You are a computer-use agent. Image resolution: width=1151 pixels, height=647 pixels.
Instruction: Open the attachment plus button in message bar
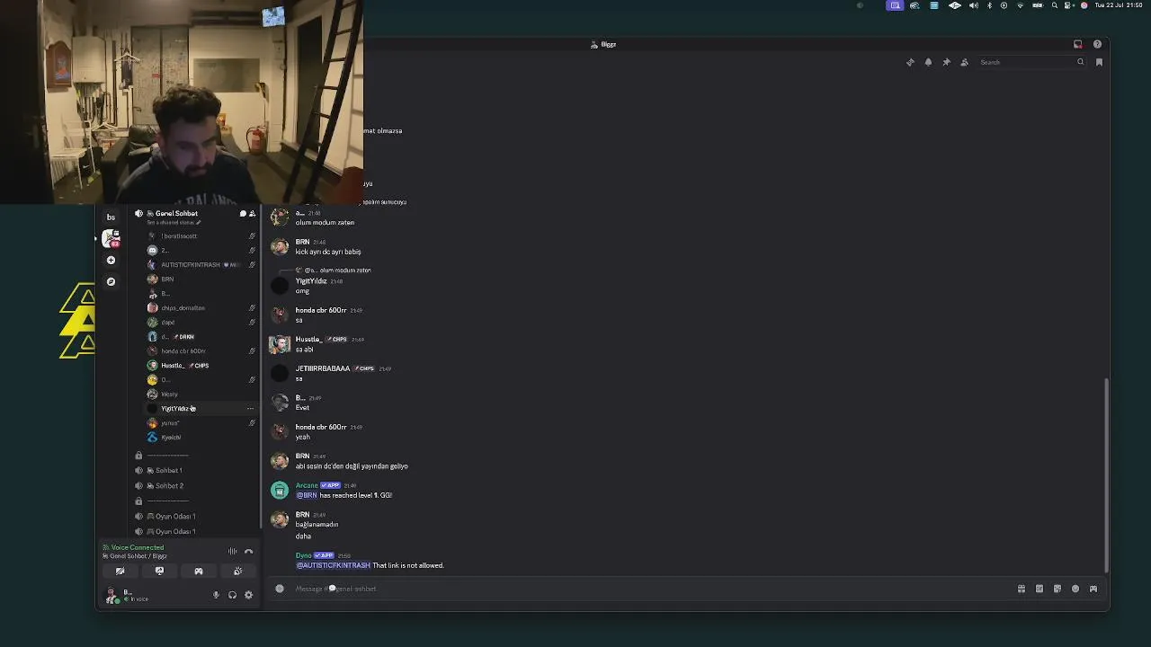tap(280, 589)
